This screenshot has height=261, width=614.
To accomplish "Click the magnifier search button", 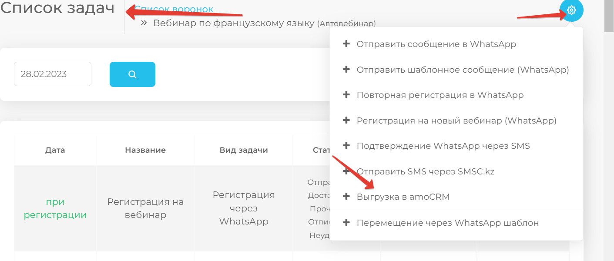I will [x=132, y=74].
